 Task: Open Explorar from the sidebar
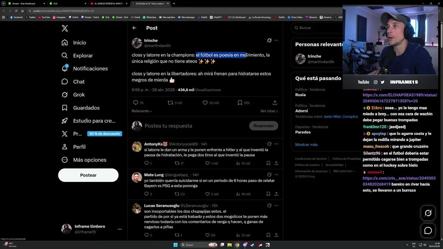[x=77, y=55]
